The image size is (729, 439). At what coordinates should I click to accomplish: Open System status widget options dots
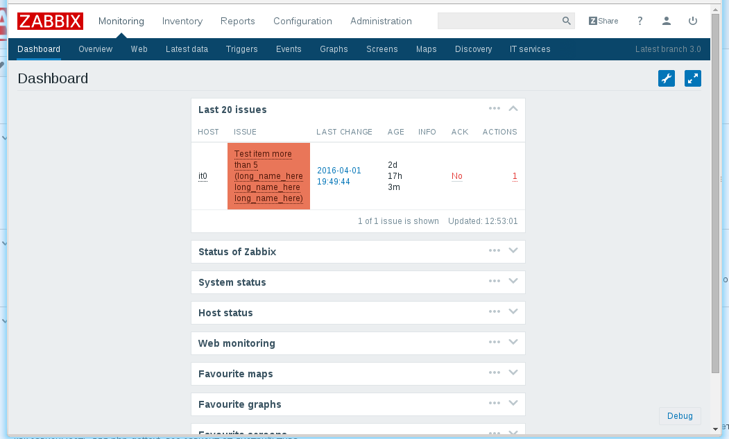[495, 281]
